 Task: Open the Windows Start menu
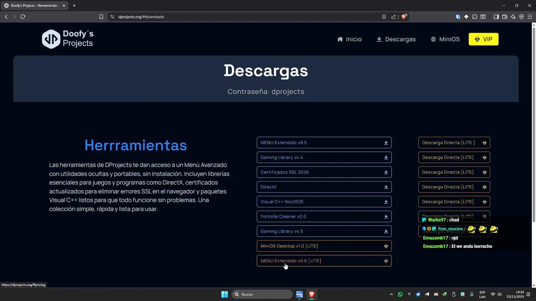click(x=224, y=294)
